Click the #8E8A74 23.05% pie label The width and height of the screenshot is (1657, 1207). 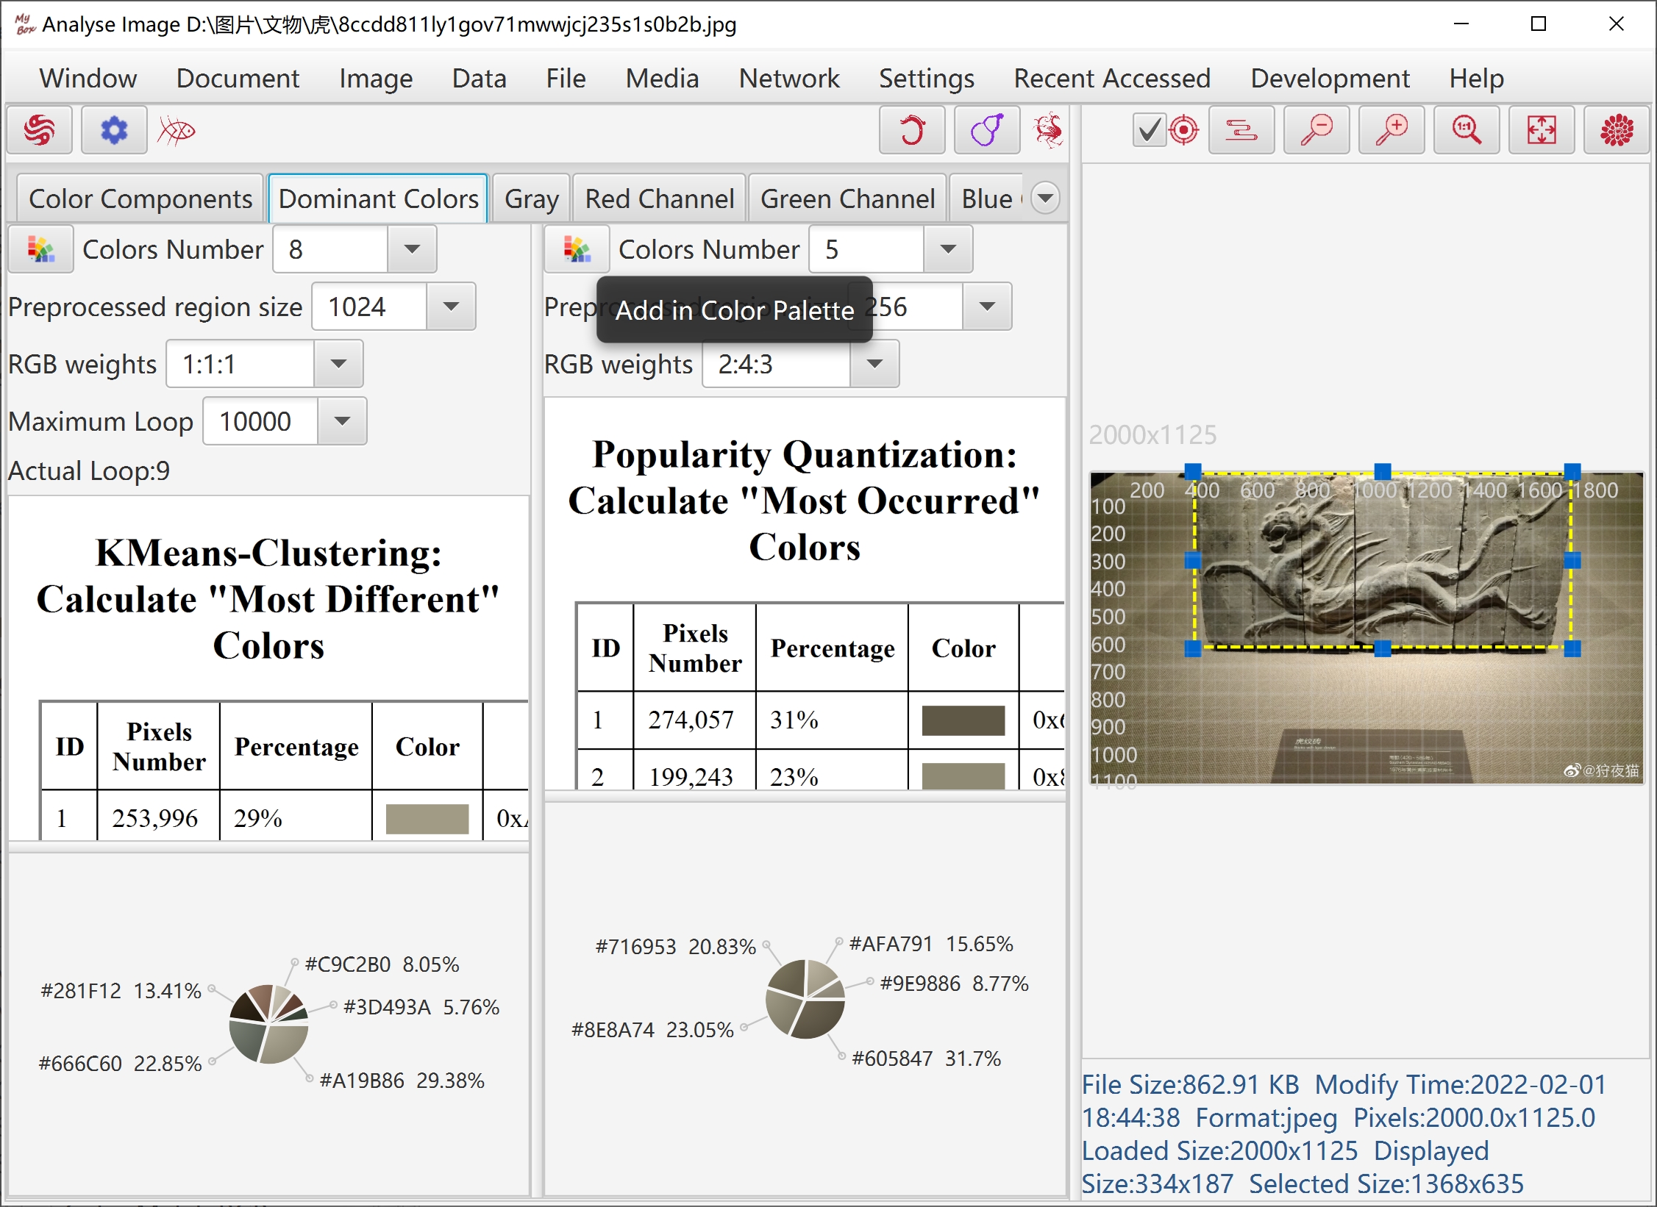tap(652, 1030)
